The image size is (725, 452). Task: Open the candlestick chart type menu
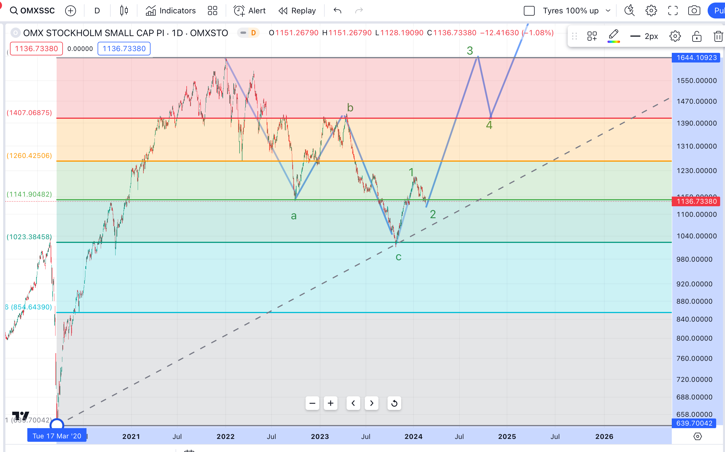124,11
